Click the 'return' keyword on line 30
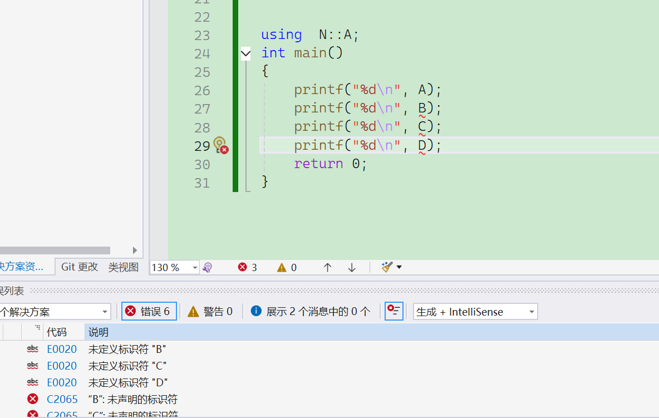659x418 pixels. coord(318,164)
